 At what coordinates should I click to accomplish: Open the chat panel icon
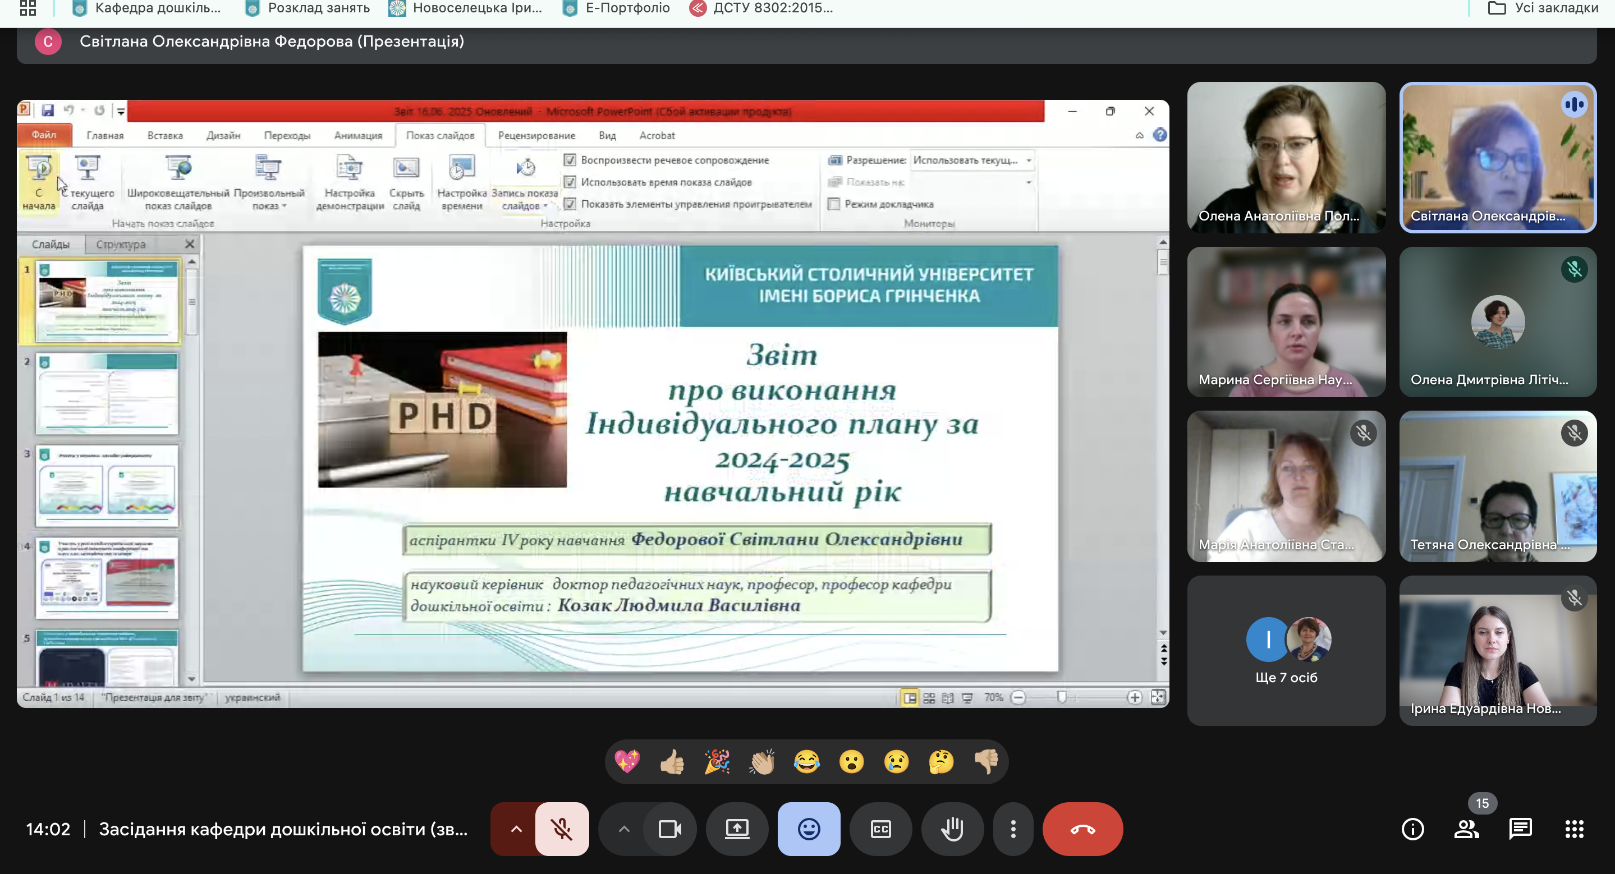1520,829
